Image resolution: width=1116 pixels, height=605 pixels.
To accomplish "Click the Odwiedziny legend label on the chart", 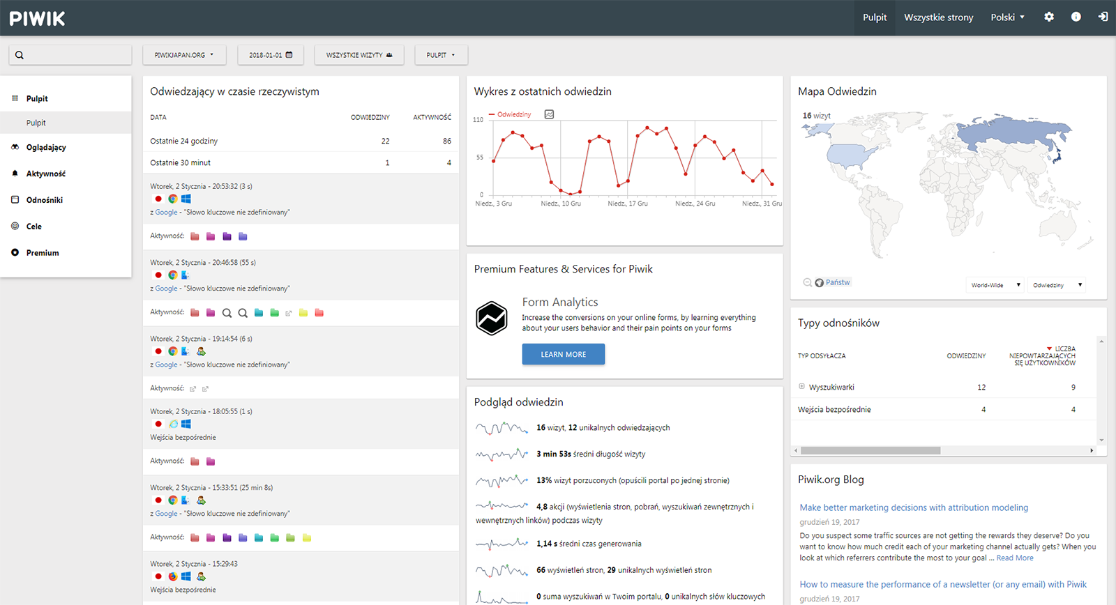I will click(514, 114).
